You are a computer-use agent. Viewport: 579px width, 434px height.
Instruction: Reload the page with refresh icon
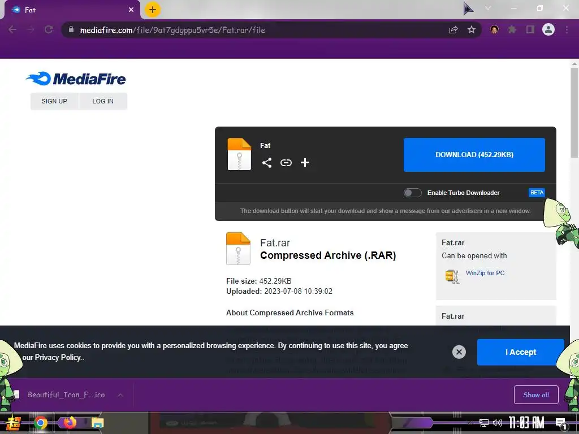click(x=49, y=29)
